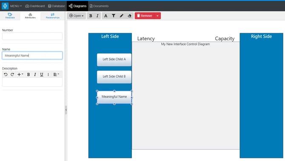
Task: Select the Left Side block header
Action: click(x=110, y=36)
